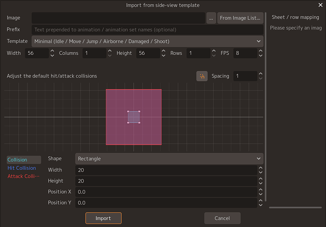Click the Position X field
Screen dimensions: 326x227
[x=166, y=192]
